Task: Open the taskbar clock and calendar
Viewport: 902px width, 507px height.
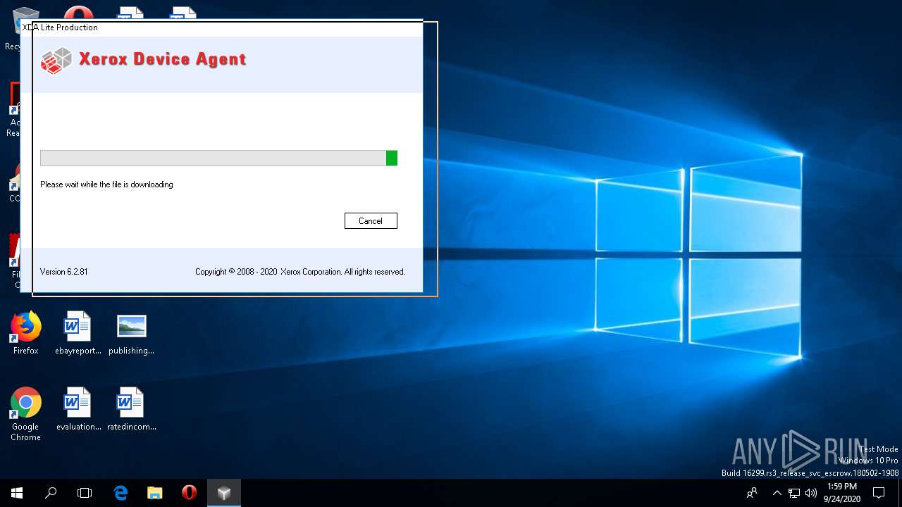Action: tap(841, 493)
